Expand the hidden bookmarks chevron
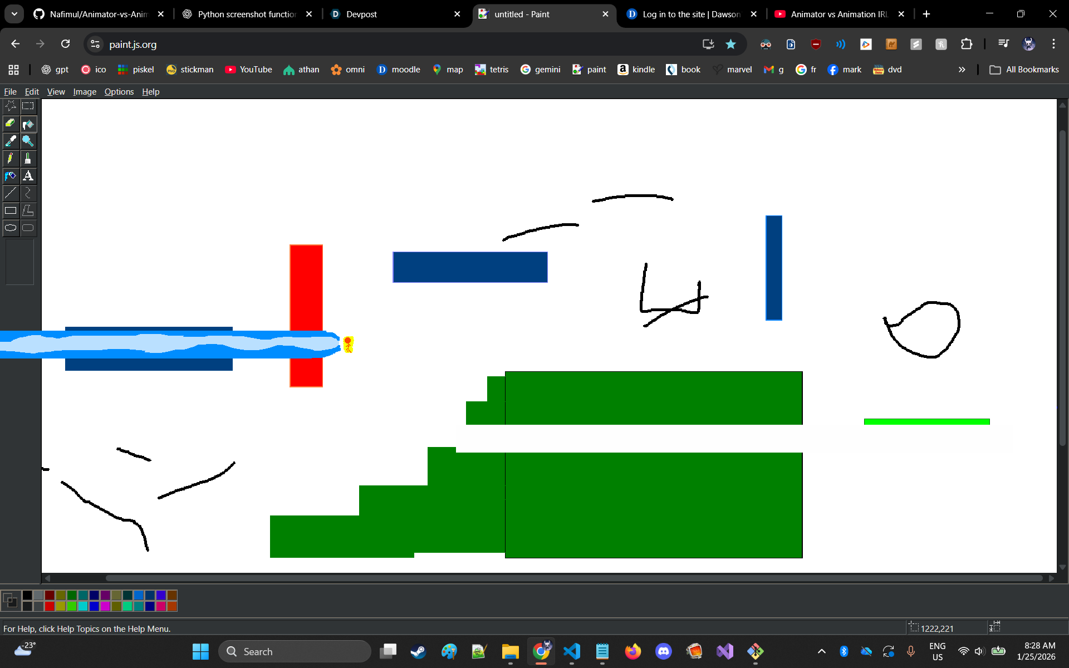The height and width of the screenshot is (668, 1069). [962, 70]
